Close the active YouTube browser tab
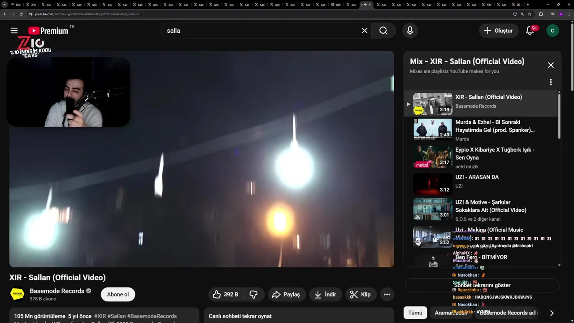The height and width of the screenshot is (323, 574). (x=370, y=4)
